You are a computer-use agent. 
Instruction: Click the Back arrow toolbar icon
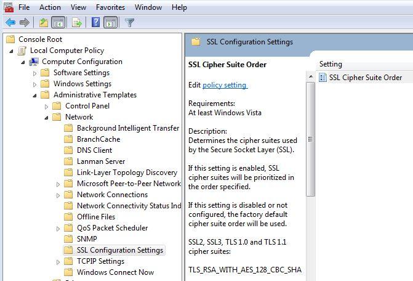click(10, 23)
